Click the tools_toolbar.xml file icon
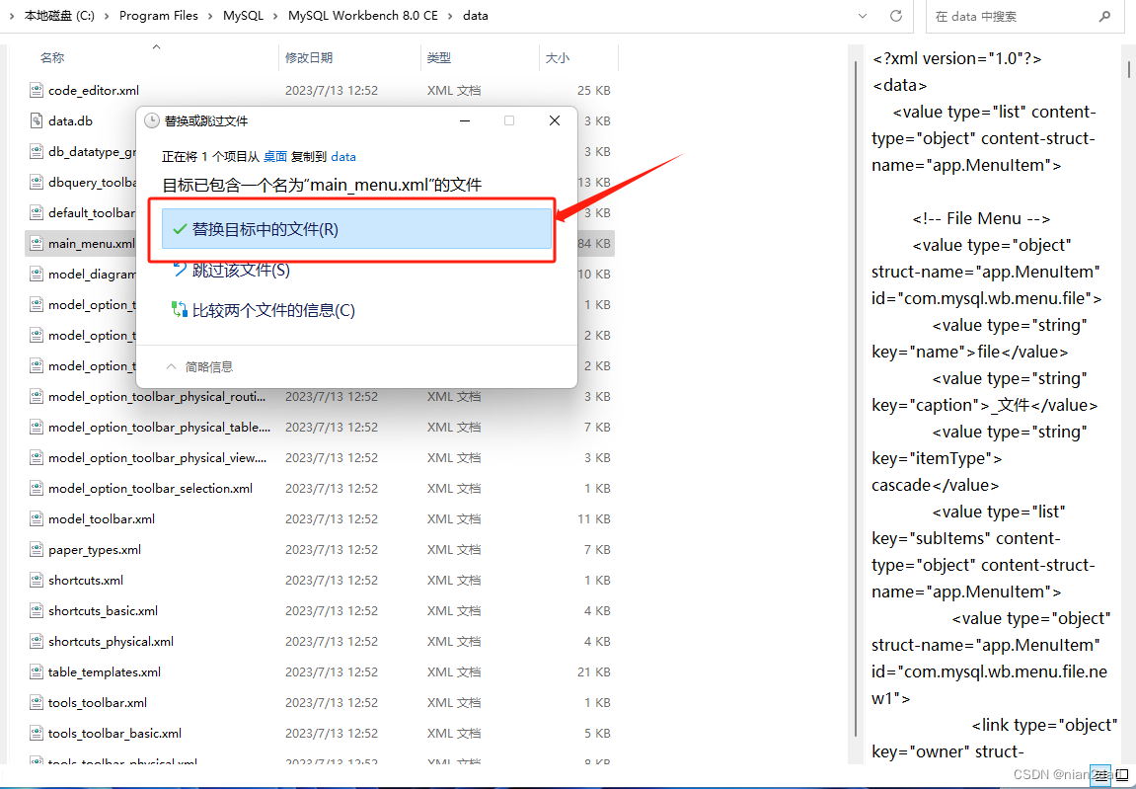The height and width of the screenshot is (789, 1136). click(x=37, y=702)
